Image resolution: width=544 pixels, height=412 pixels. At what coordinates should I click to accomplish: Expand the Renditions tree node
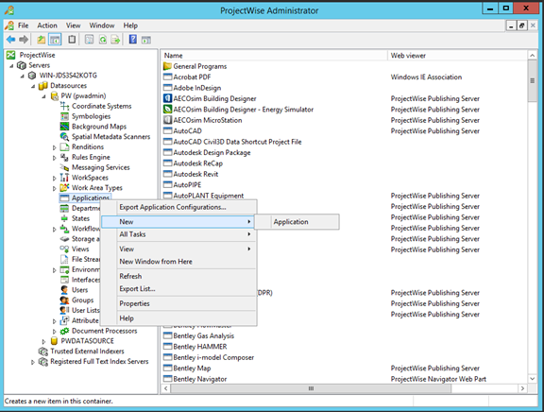coord(55,147)
